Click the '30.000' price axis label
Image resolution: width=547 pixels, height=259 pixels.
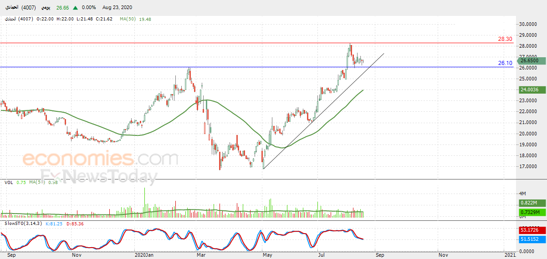coord(527,24)
